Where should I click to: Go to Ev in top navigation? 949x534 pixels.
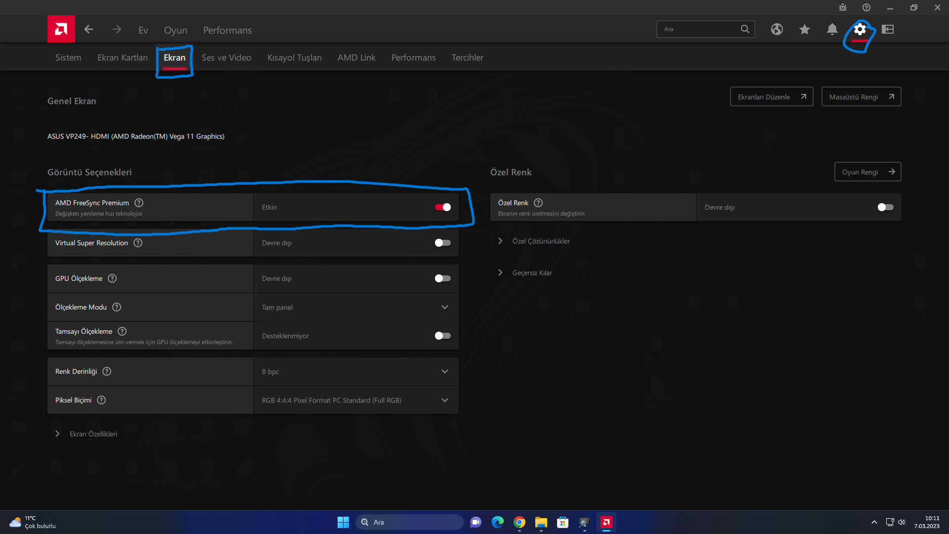coord(143,30)
